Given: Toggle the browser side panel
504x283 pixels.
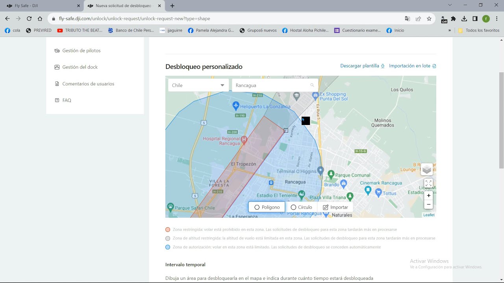Looking at the screenshot, I should (x=475, y=18).
